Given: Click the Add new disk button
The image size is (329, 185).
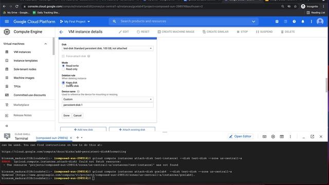Looking at the screenshot, I should [83, 129].
